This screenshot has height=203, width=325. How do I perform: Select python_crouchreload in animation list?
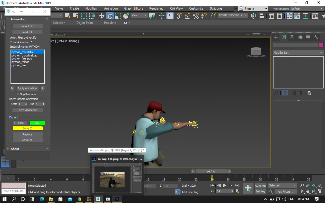(24, 55)
